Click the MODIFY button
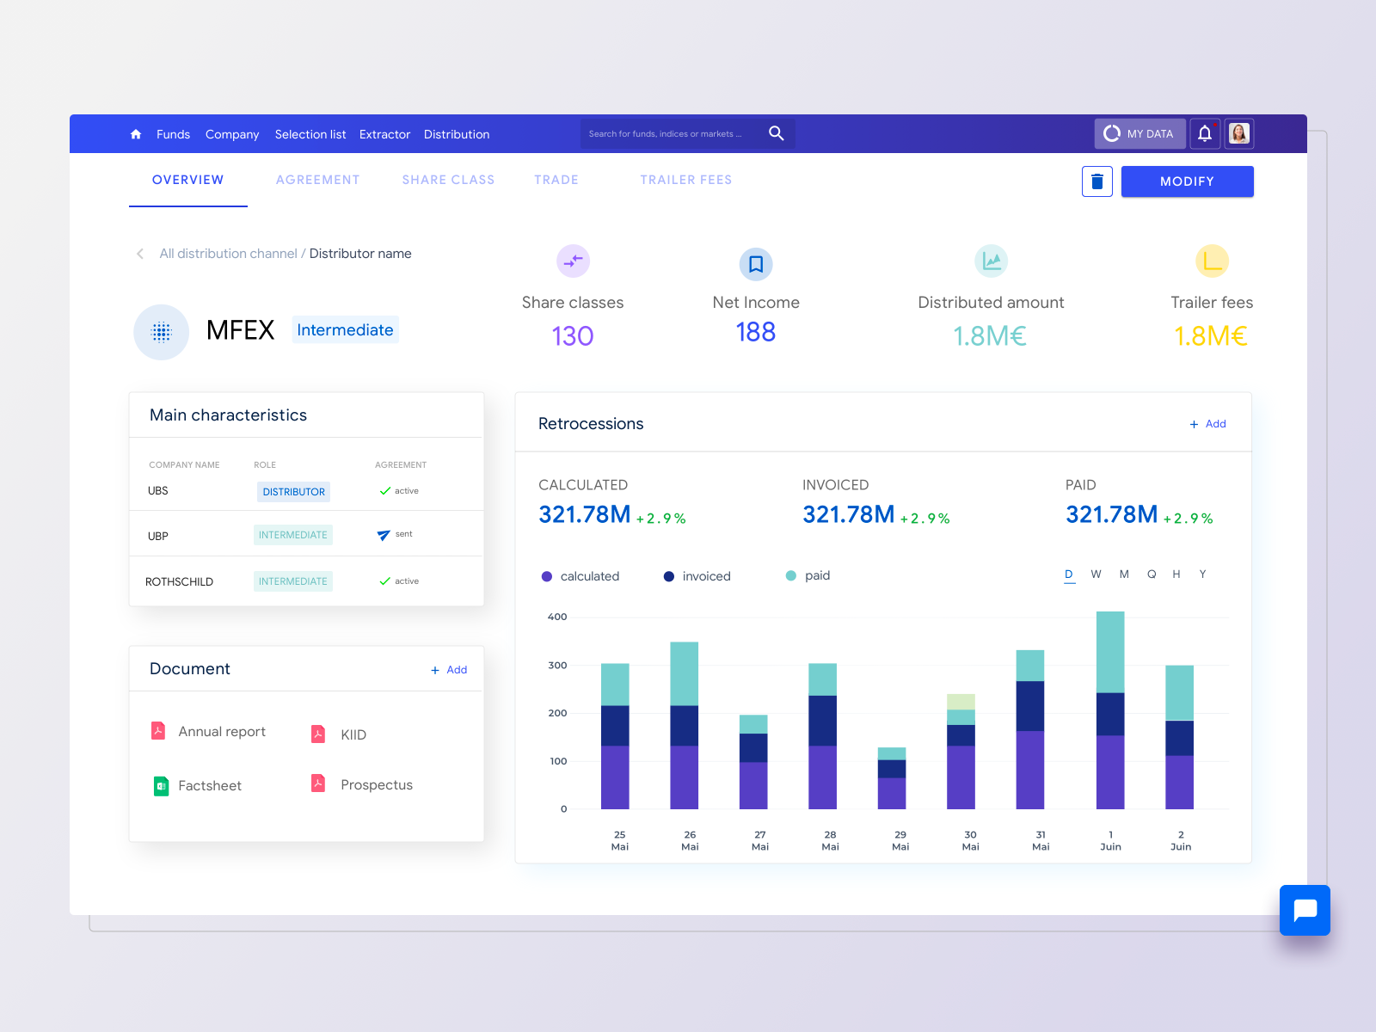Viewport: 1376px width, 1032px height. [1187, 181]
